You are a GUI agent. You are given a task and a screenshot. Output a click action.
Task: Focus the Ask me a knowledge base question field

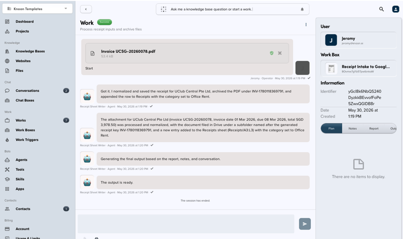(x=233, y=9)
